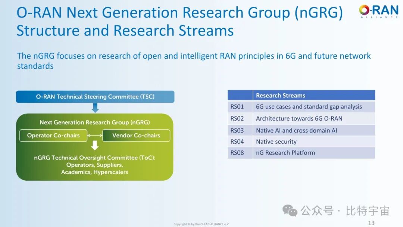Click the O-RAN Alliance logo
The height and width of the screenshot is (227, 403).
pyautogui.click(x=379, y=11)
